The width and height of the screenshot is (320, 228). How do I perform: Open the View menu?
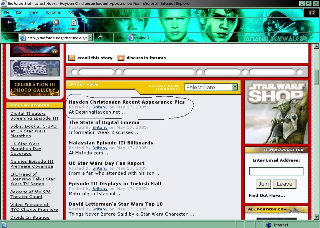click(34, 12)
